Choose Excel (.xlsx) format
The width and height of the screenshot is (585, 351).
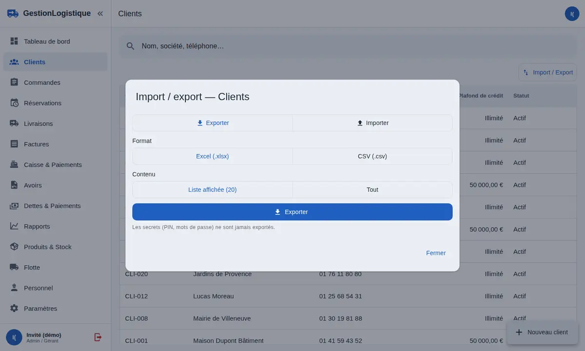tap(213, 156)
